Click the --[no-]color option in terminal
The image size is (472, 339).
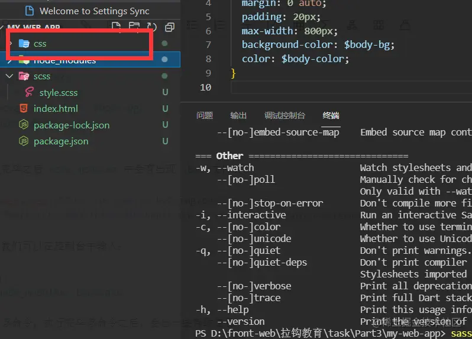[248, 227]
